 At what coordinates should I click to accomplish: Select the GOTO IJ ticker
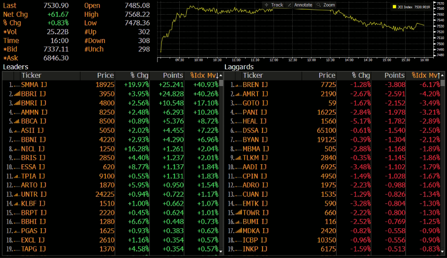[255, 103]
